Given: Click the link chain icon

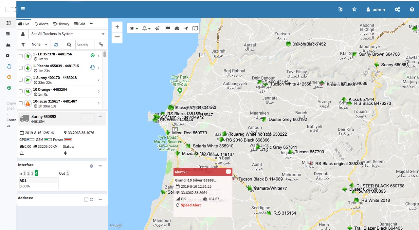Looking at the screenshot, I should coord(101,45).
